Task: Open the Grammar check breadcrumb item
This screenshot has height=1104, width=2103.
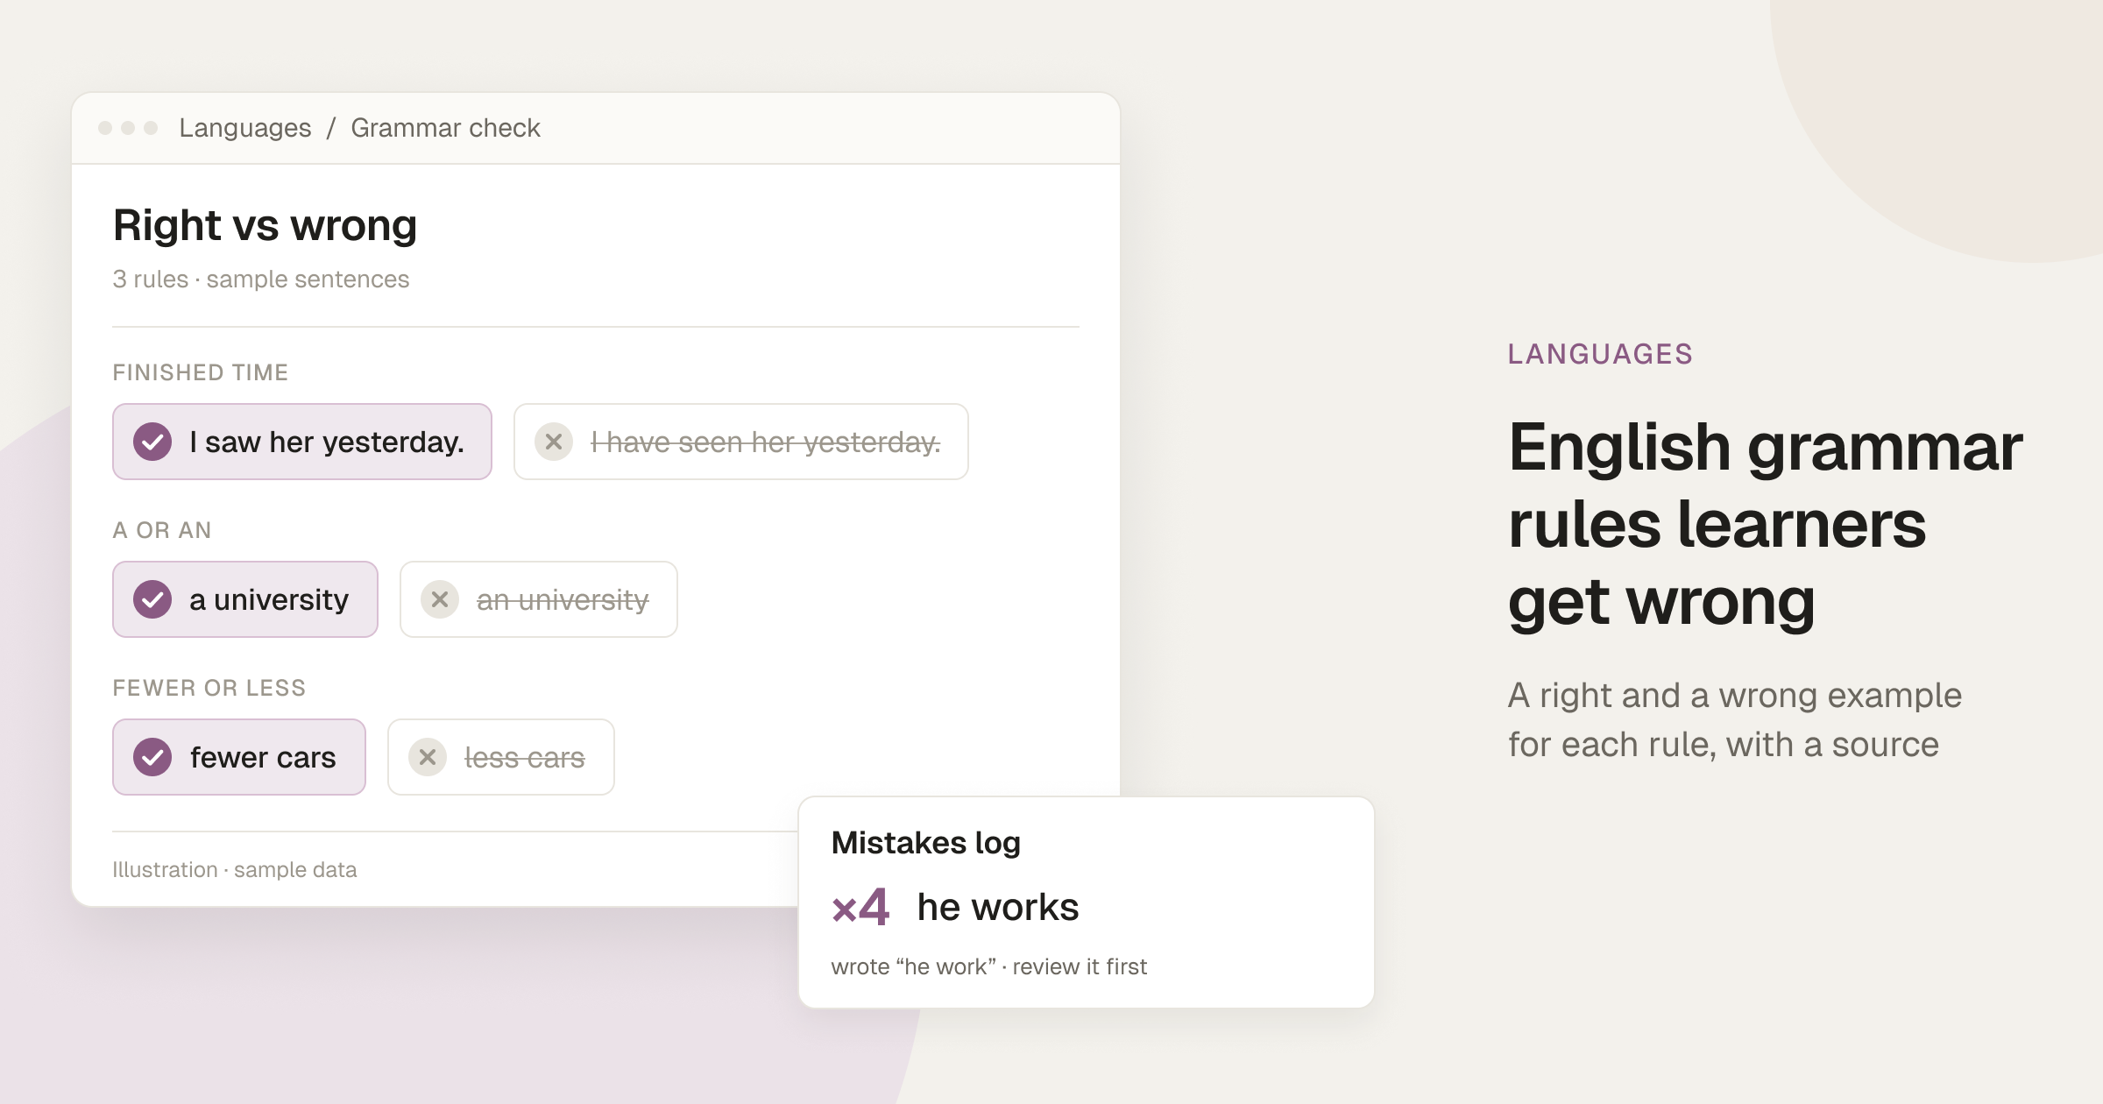Action: [x=446, y=128]
